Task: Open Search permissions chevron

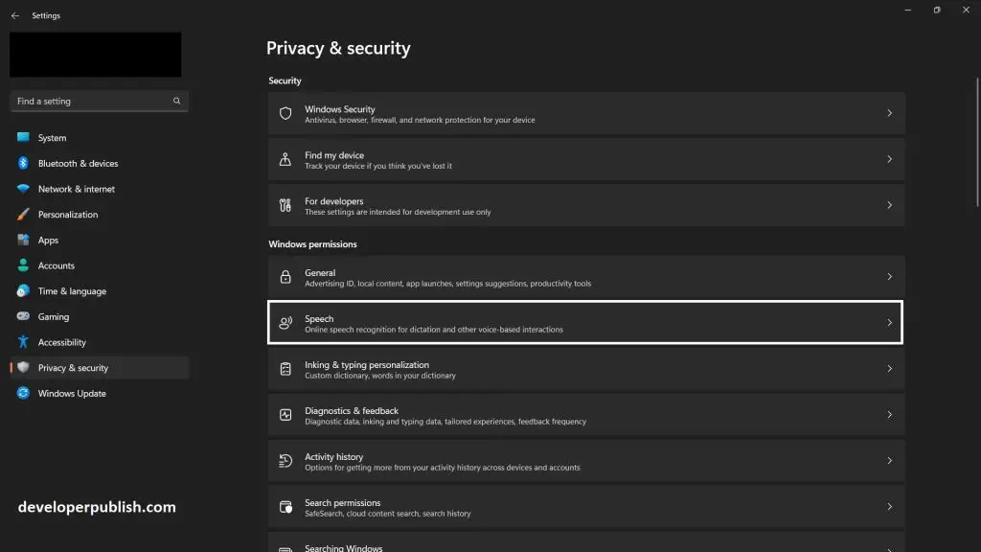Action: coord(889,506)
